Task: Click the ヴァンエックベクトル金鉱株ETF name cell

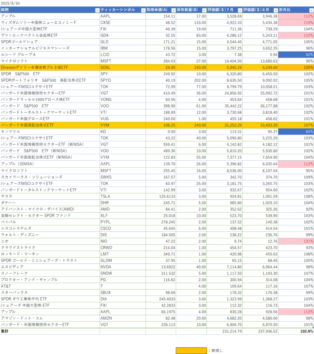Action: click(50, 36)
